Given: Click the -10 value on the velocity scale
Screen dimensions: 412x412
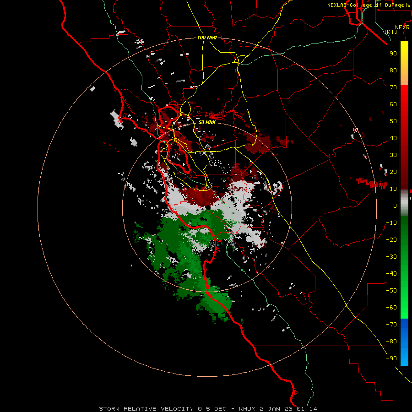Looking at the screenshot, I should coord(391,223).
